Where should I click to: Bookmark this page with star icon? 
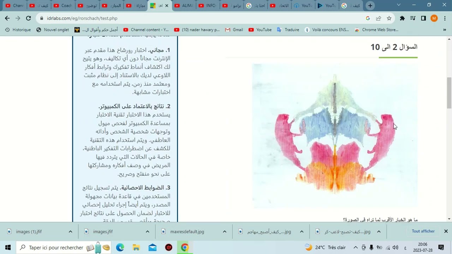click(389, 18)
